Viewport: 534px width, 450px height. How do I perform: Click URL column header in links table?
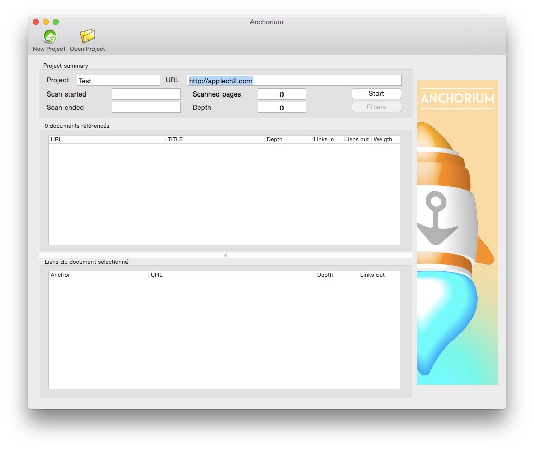pos(232,275)
